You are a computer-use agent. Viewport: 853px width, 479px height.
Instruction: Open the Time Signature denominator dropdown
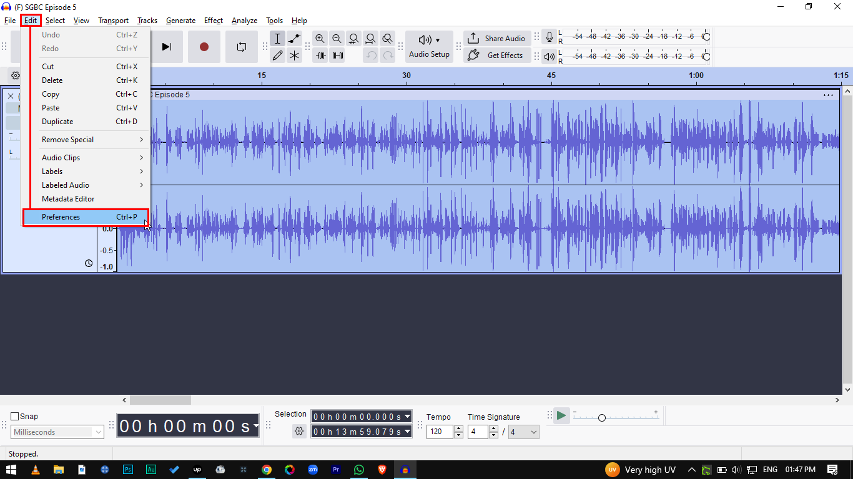coord(523,432)
